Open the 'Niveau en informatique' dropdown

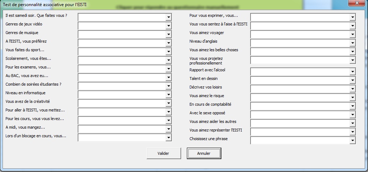pos(168,95)
